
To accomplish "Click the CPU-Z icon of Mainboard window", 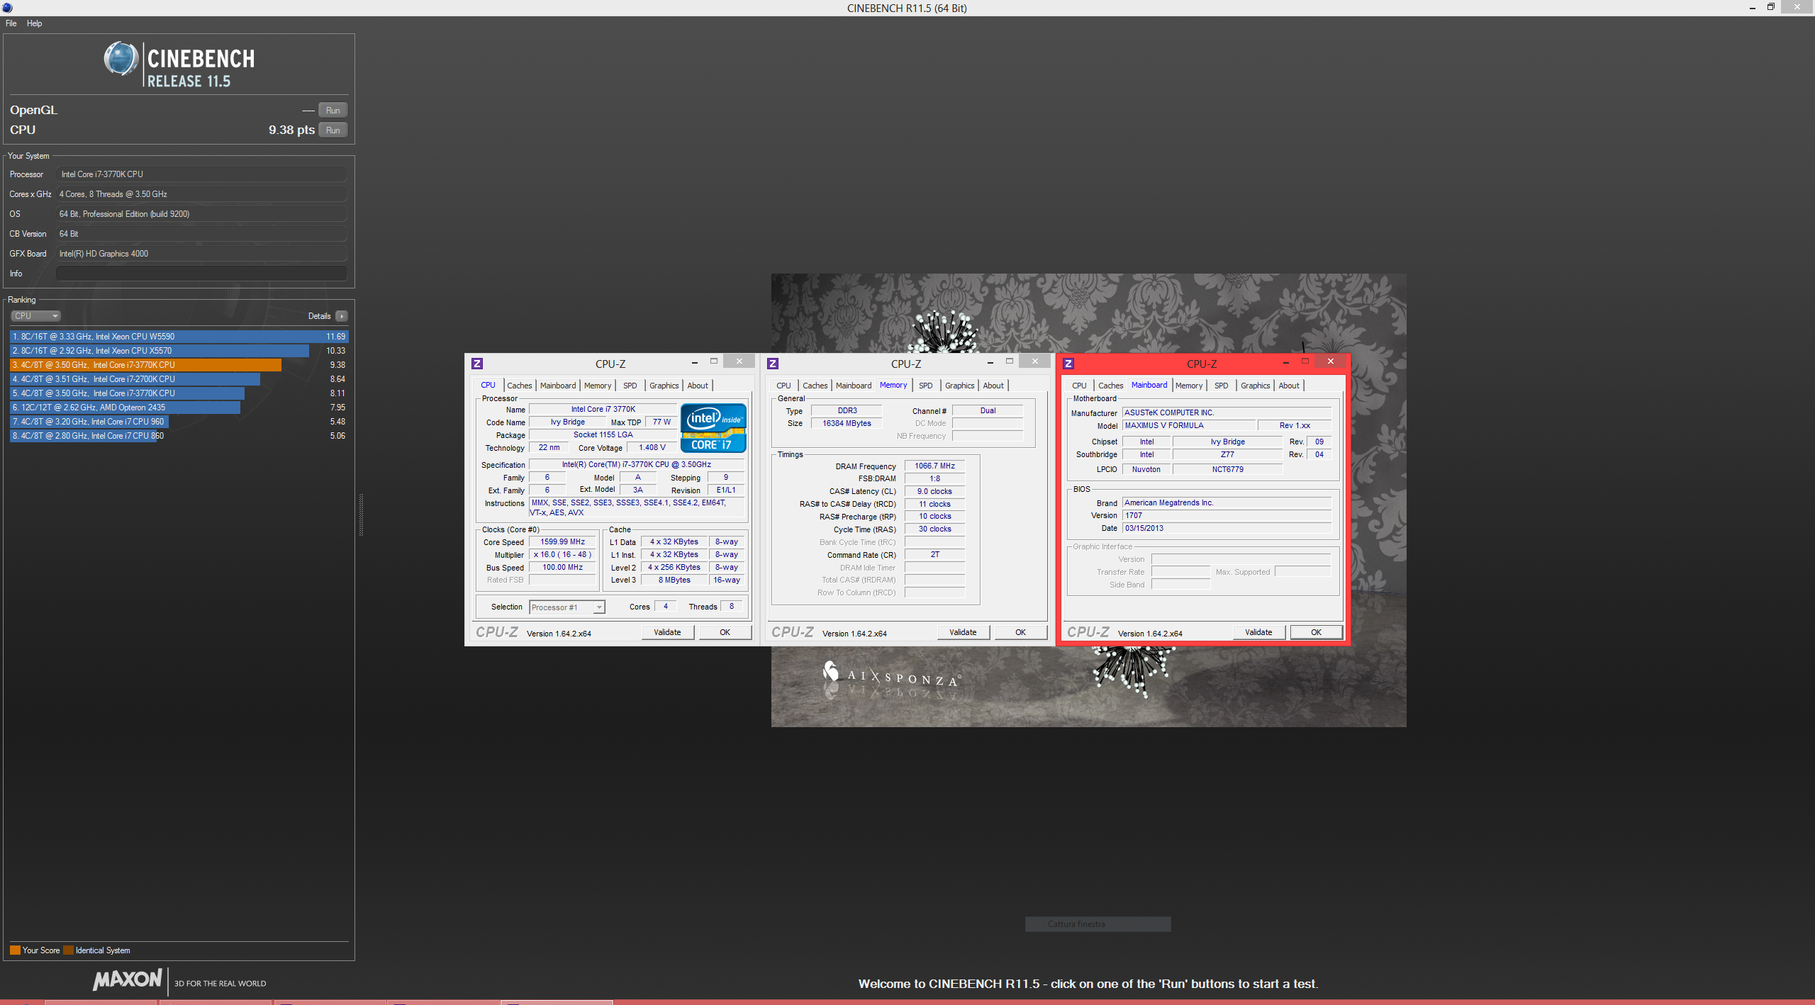I will click(1068, 364).
